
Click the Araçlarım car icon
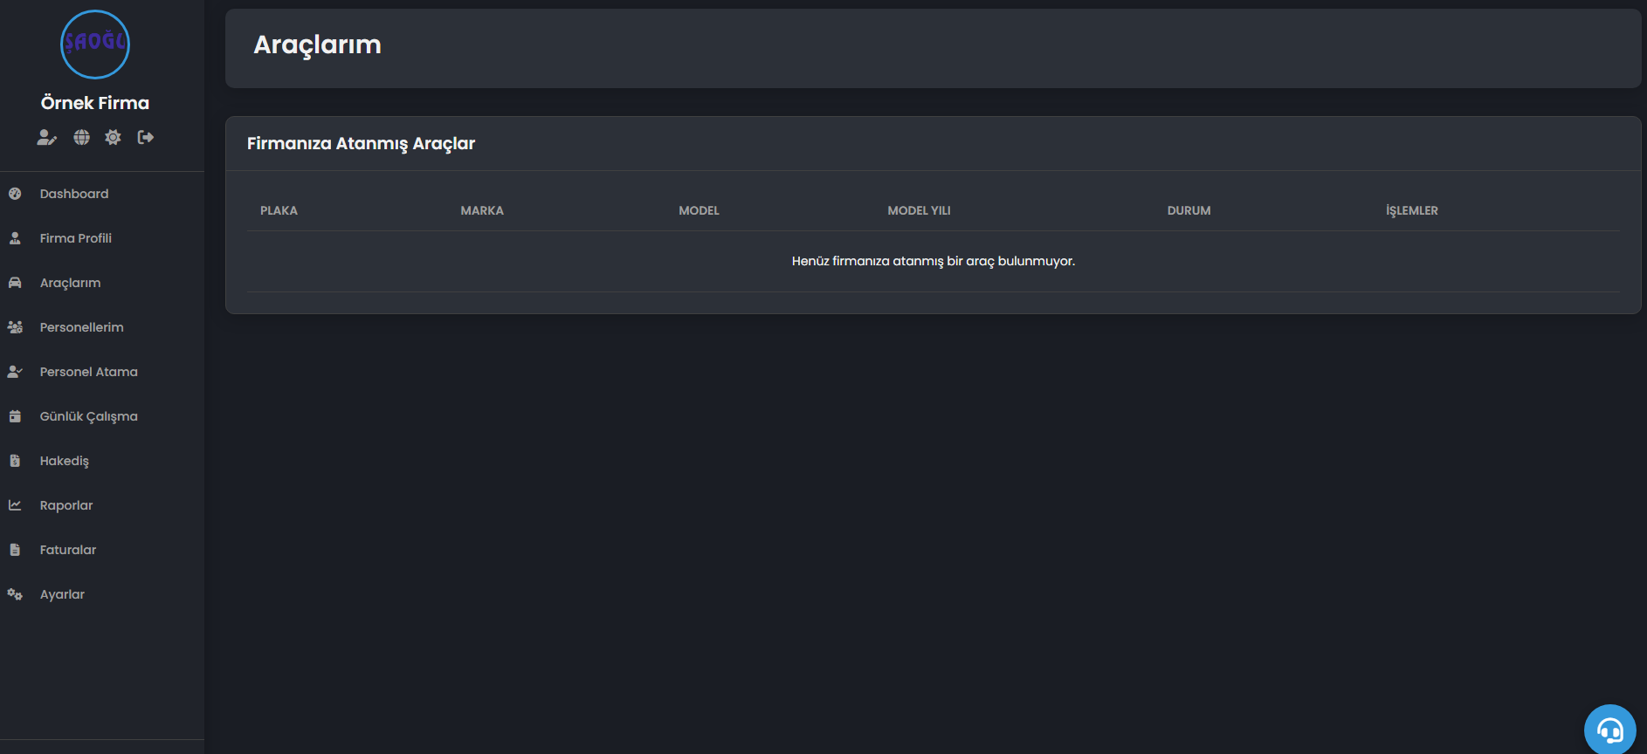click(15, 283)
